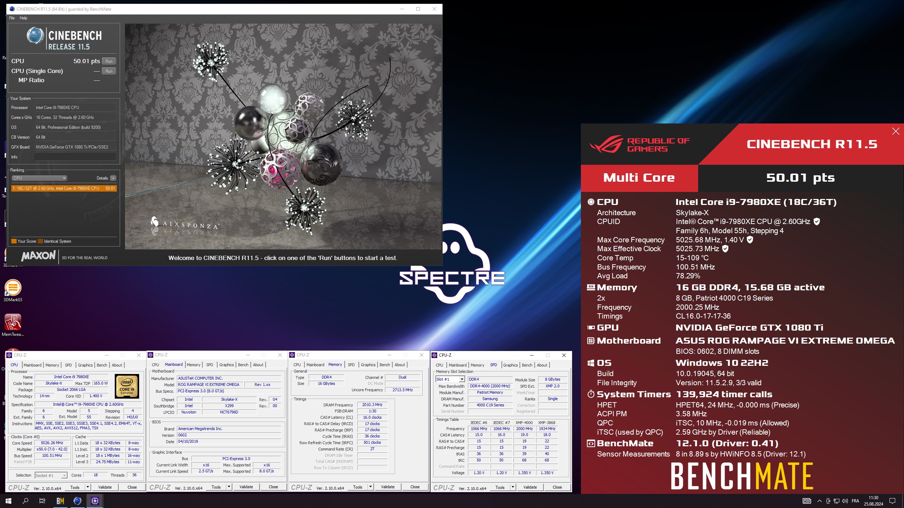Select the SPD tab in the CPU-Z processor window
Screen dimensions: 904x508
pyautogui.click(x=69, y=365)
